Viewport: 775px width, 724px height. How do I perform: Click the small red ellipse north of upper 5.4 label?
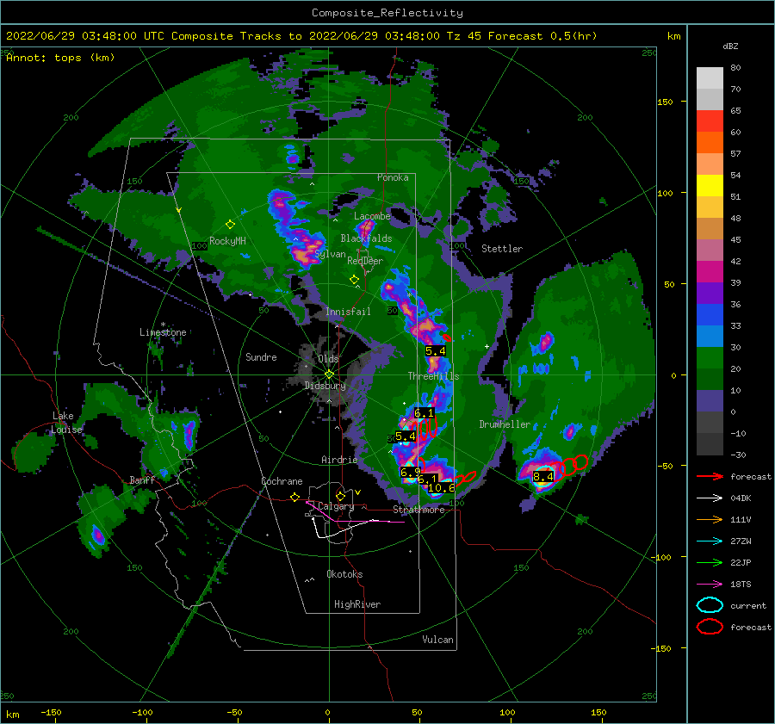(x=446, y=337)
